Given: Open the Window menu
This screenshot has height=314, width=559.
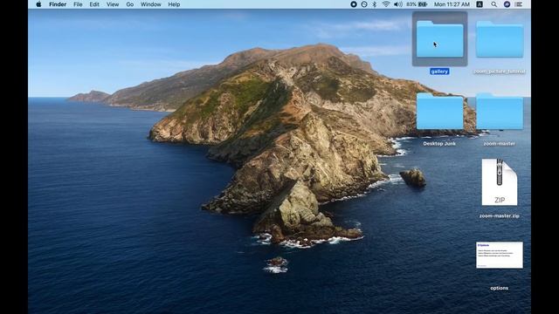Looking at the screenshot, I should (x=150, y=4).
